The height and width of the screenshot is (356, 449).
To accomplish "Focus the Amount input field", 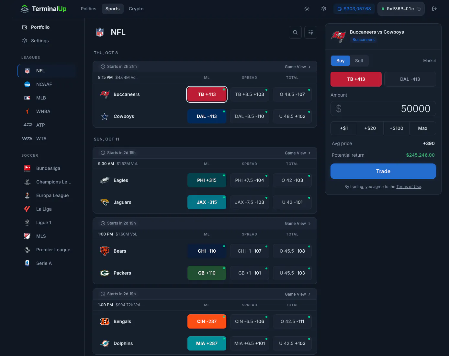I will pyautogui.click(x=383, y=109).
